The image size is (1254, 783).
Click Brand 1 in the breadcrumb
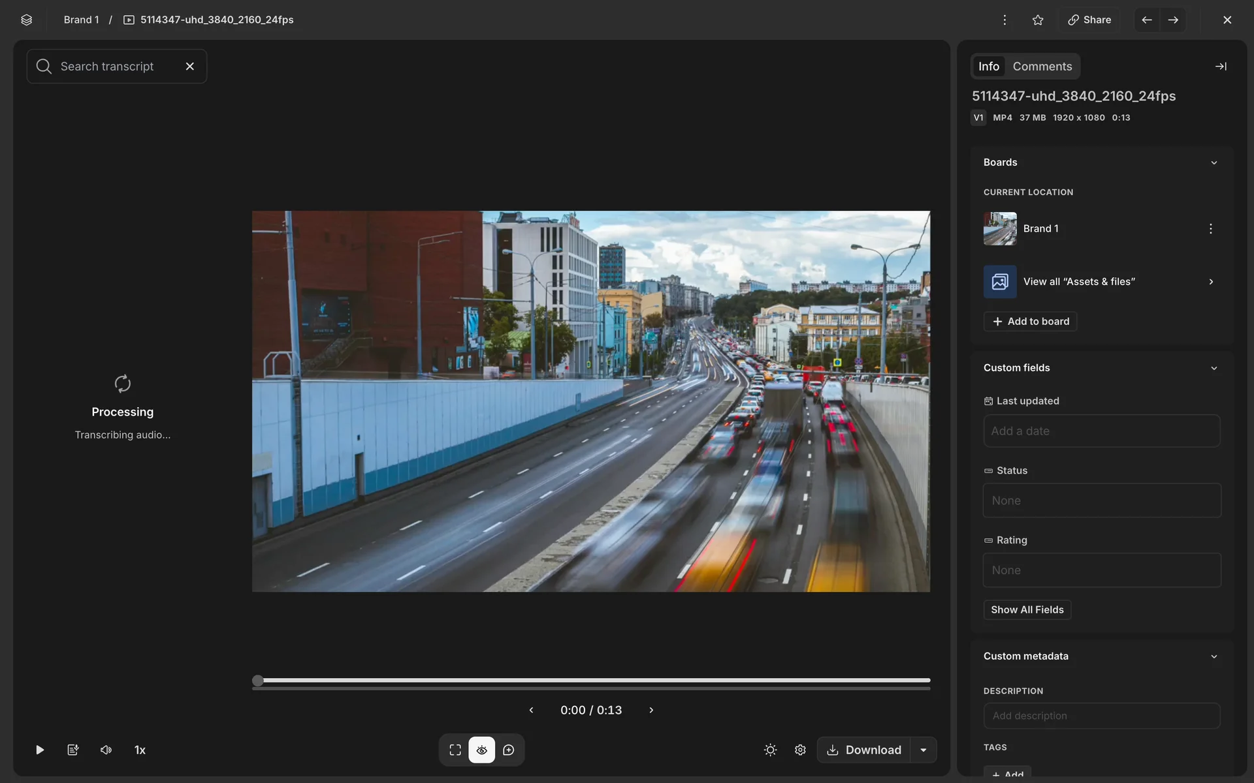pos(81,20)
